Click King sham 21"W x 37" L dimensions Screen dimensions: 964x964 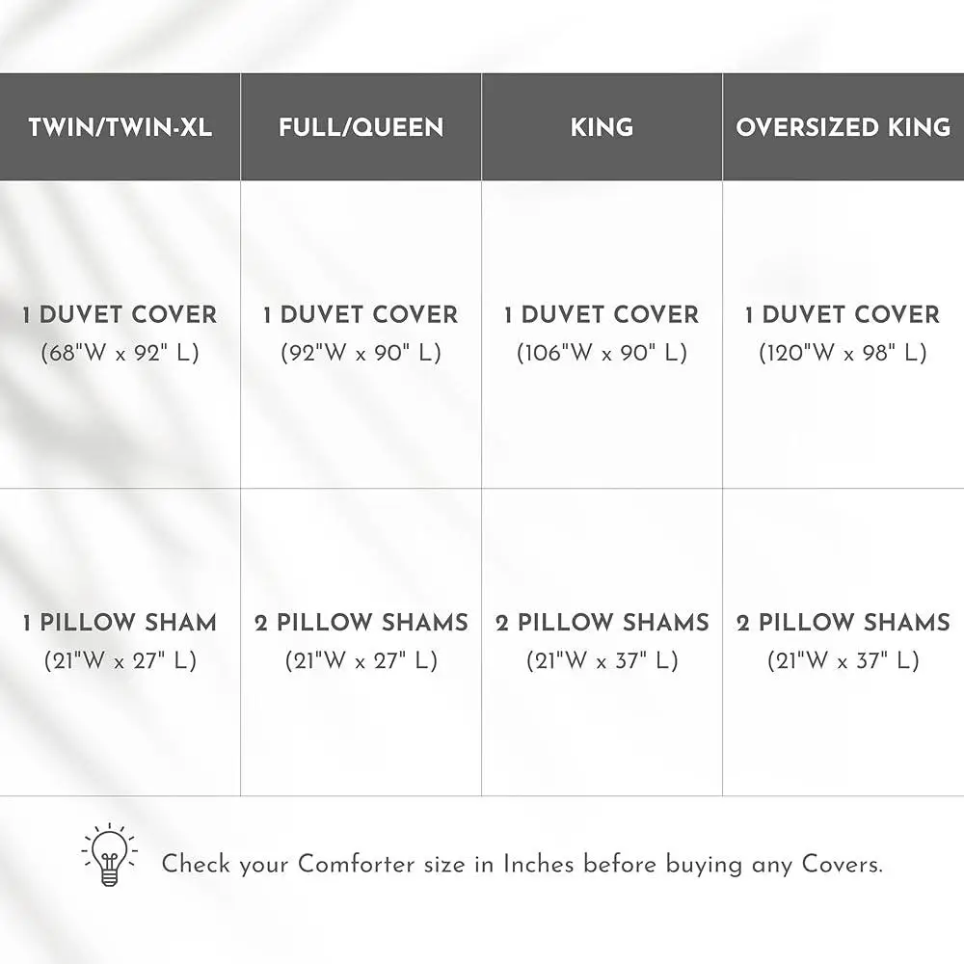point(602,661)
